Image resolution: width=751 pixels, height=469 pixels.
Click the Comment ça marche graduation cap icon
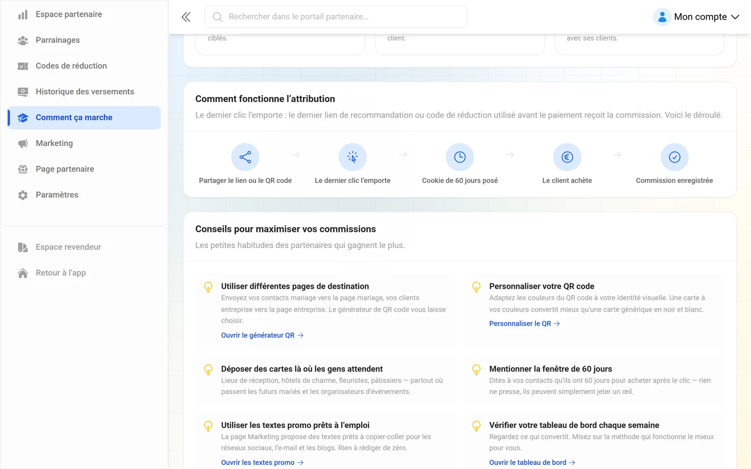pos(23,118)
